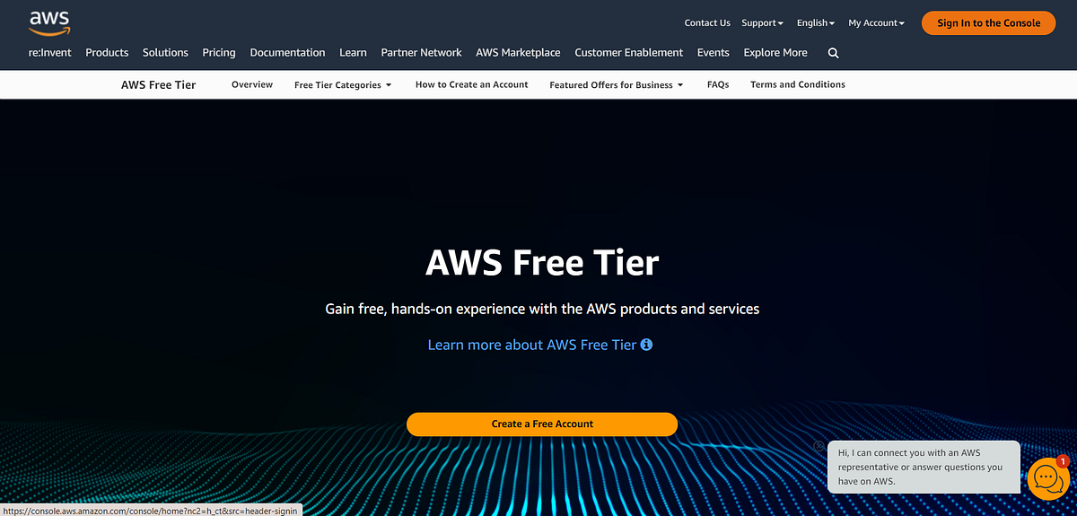1077x516 pixels.
Task: Click the info icon beside Learn more link
Action: tap(646, 345)
